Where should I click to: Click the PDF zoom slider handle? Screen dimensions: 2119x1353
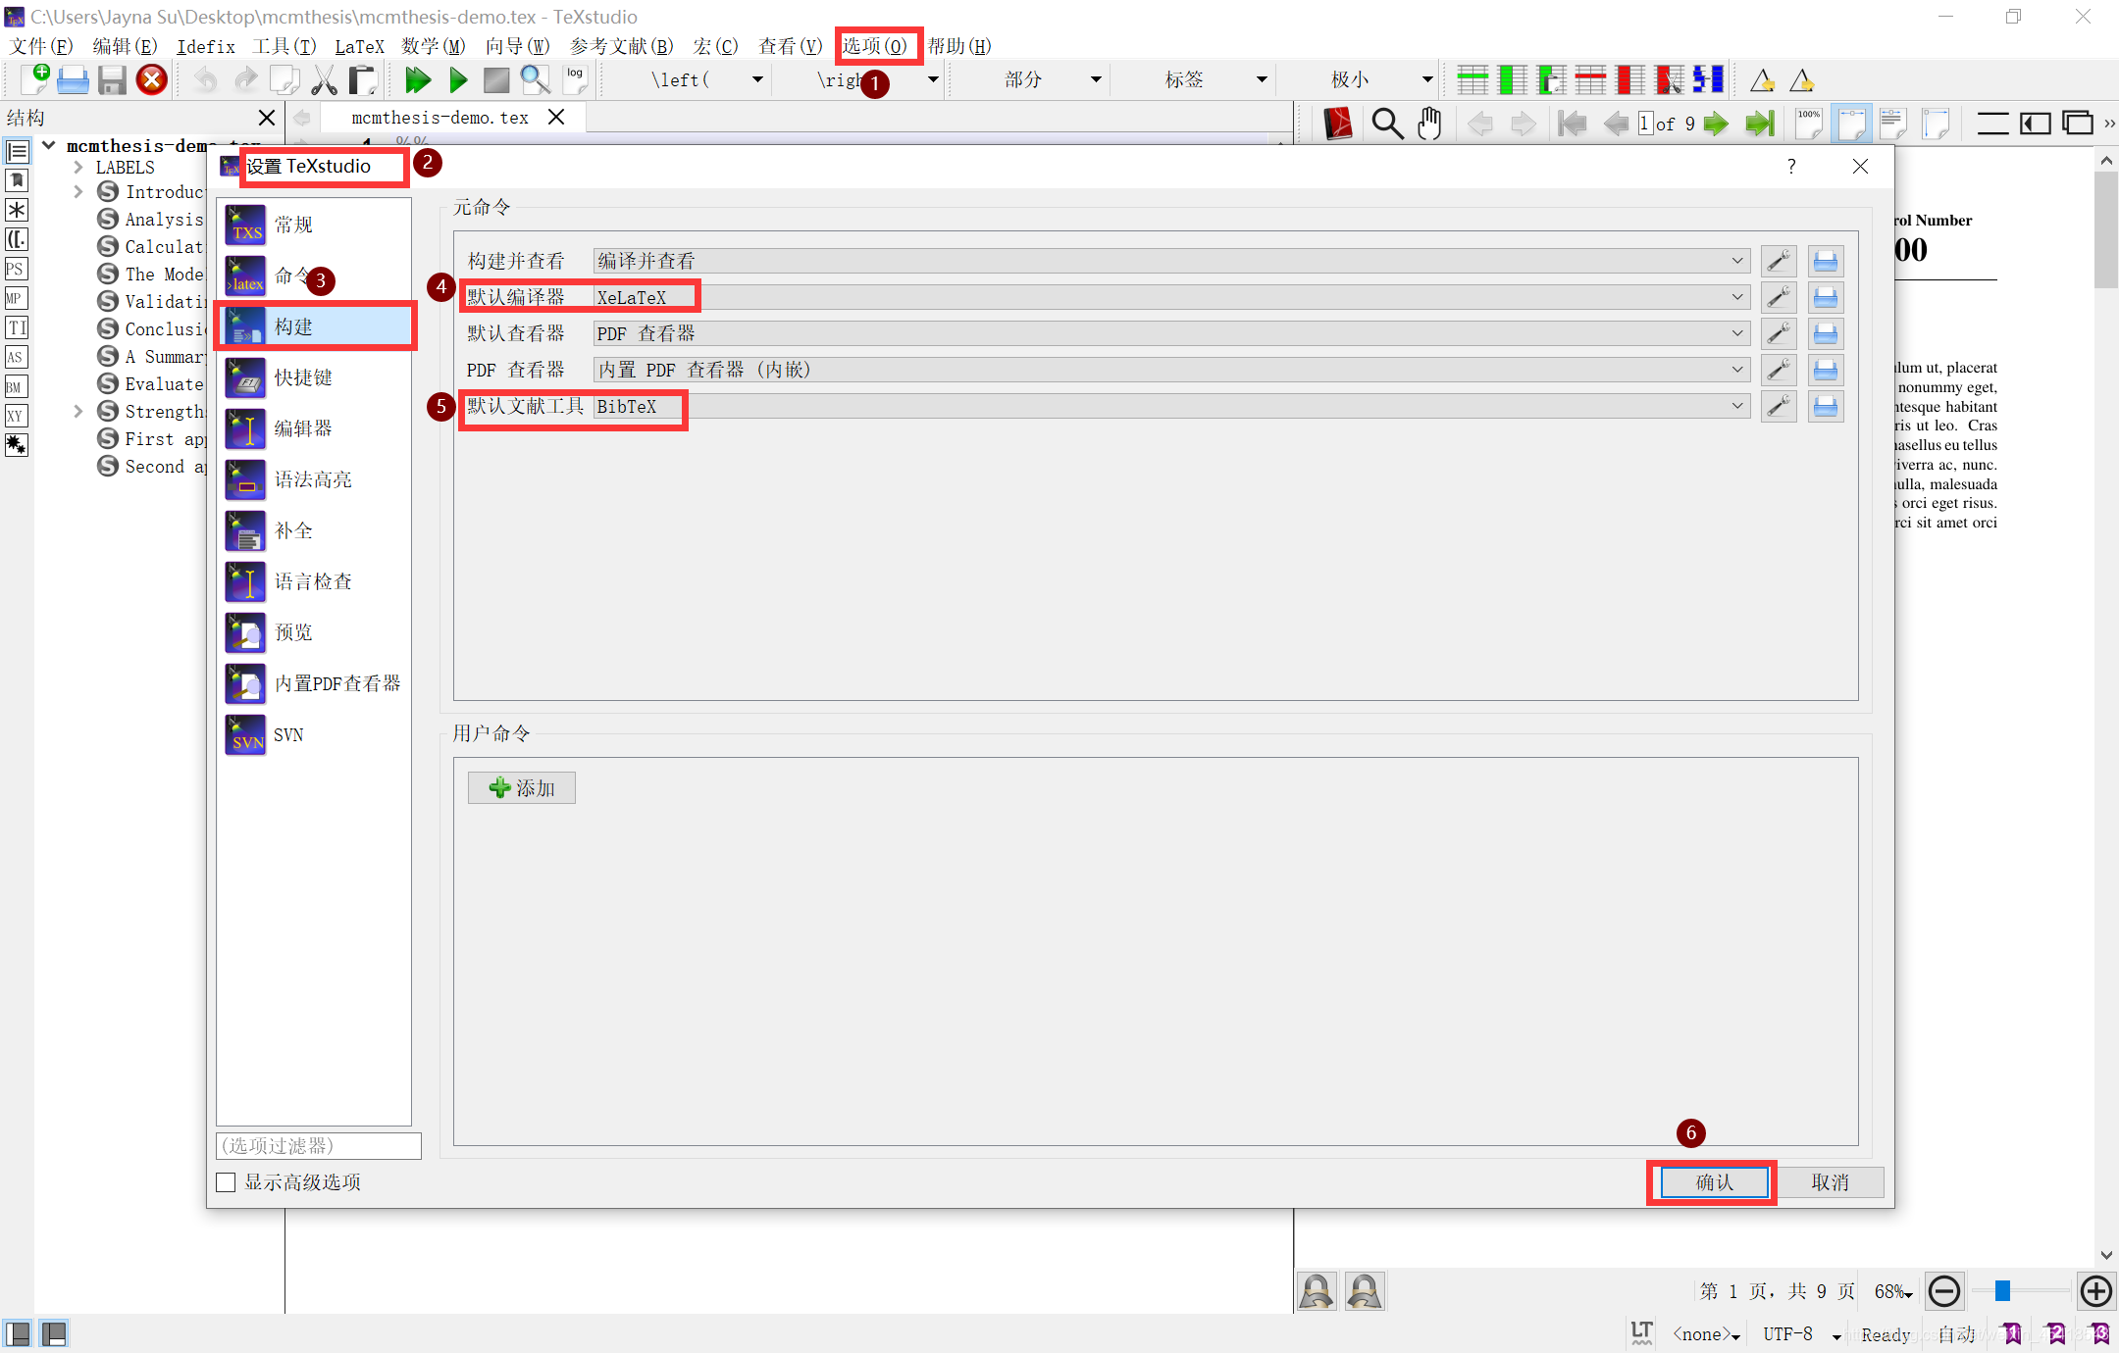tap(2002, 1291)
